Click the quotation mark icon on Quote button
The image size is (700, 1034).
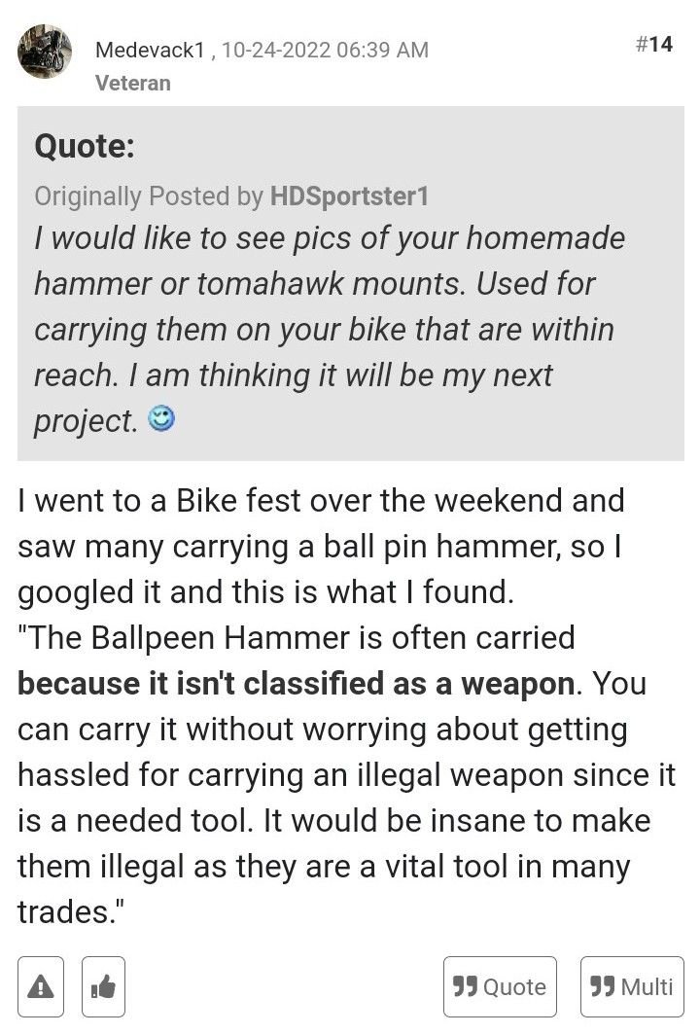pos(465,987)
